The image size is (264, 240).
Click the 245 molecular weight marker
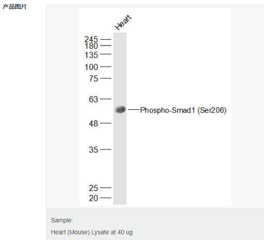[x=91, y=40]
